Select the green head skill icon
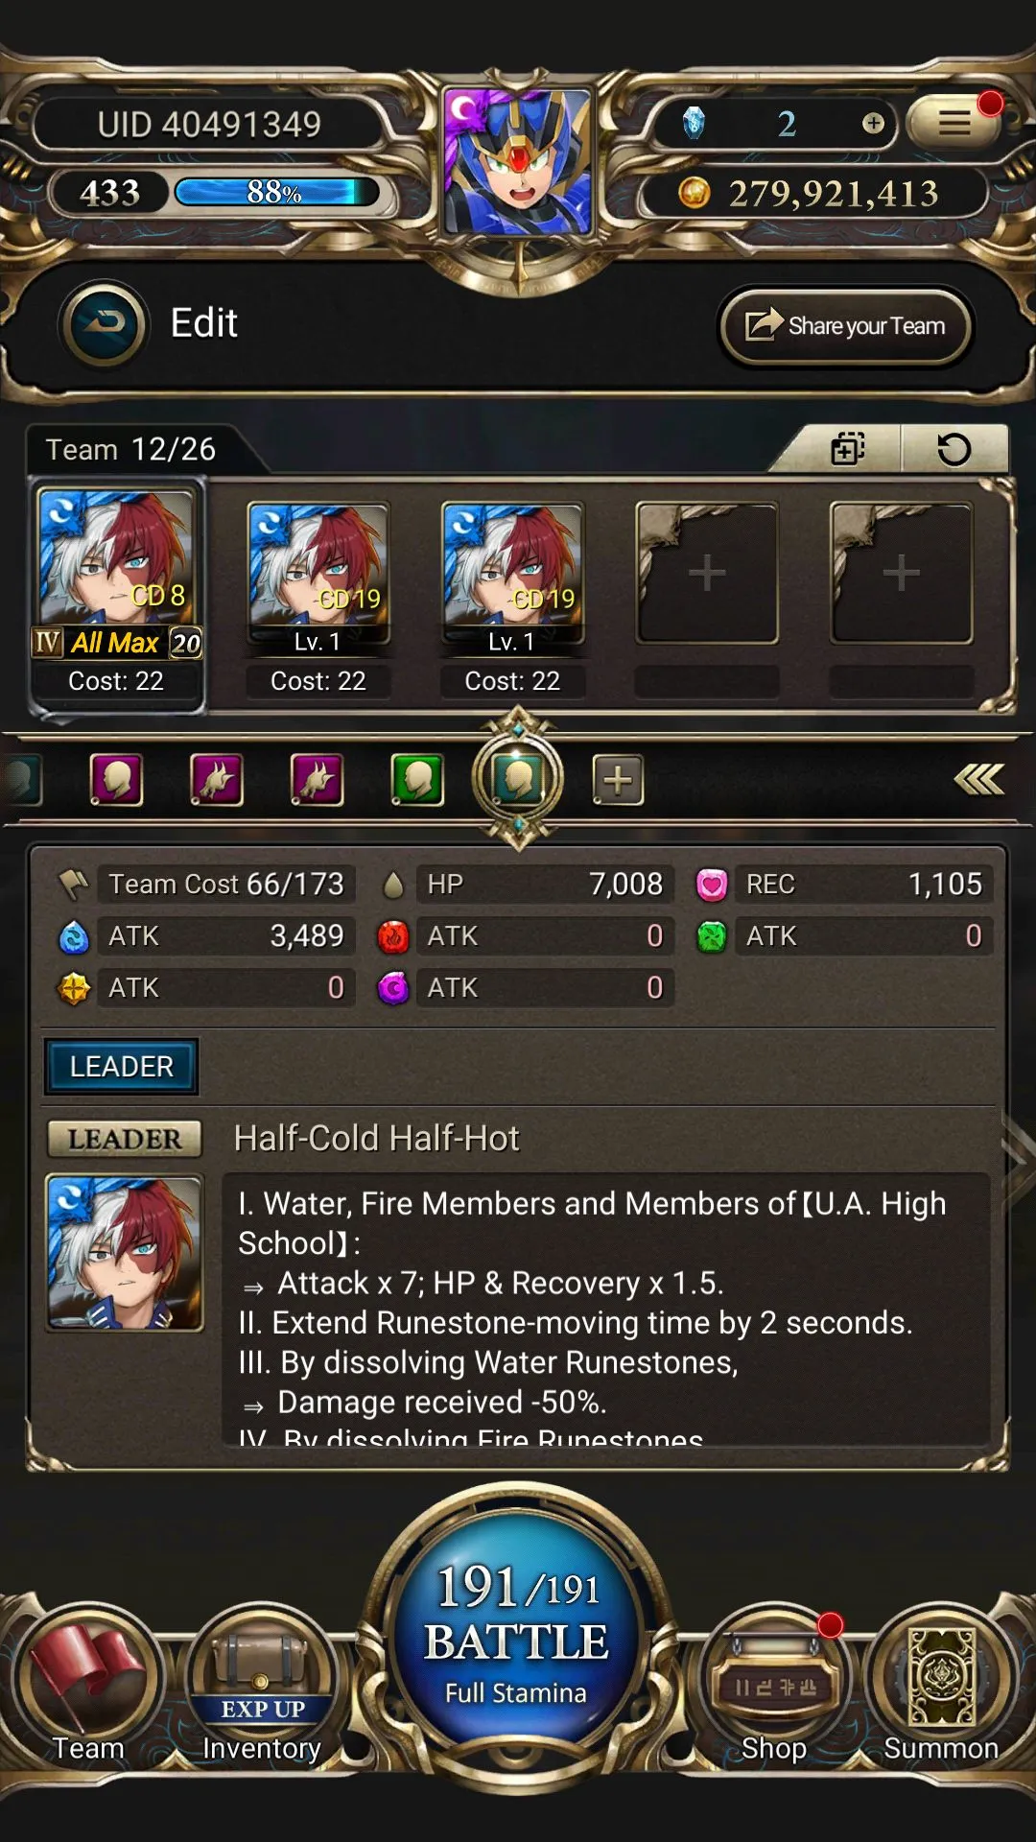 [x=417, y=779]
